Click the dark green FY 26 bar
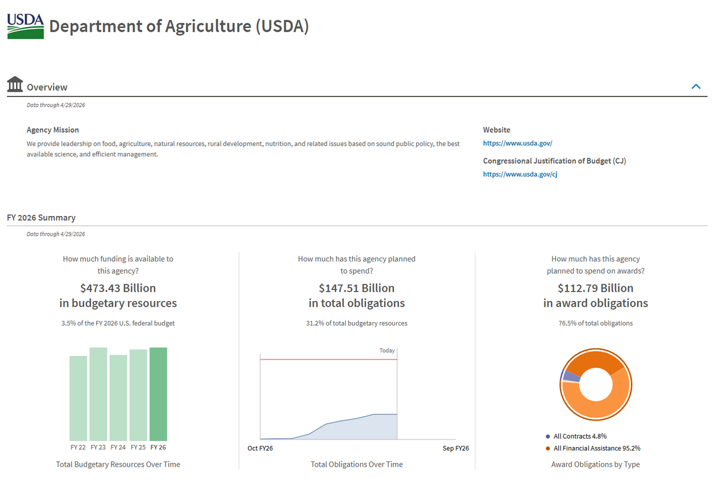This screenshot has width=715, height=494. coord(158,394)
